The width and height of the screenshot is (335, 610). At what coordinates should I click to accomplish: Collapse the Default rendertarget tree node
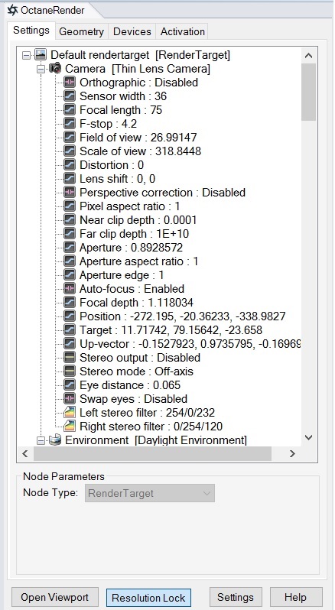[x=26, y=55]
